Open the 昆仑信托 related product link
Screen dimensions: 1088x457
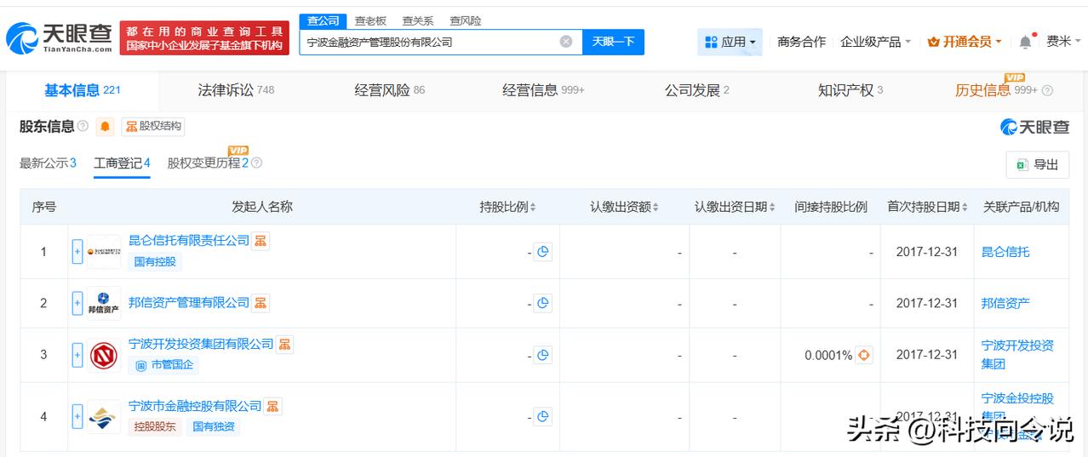tap(1005, 252)
